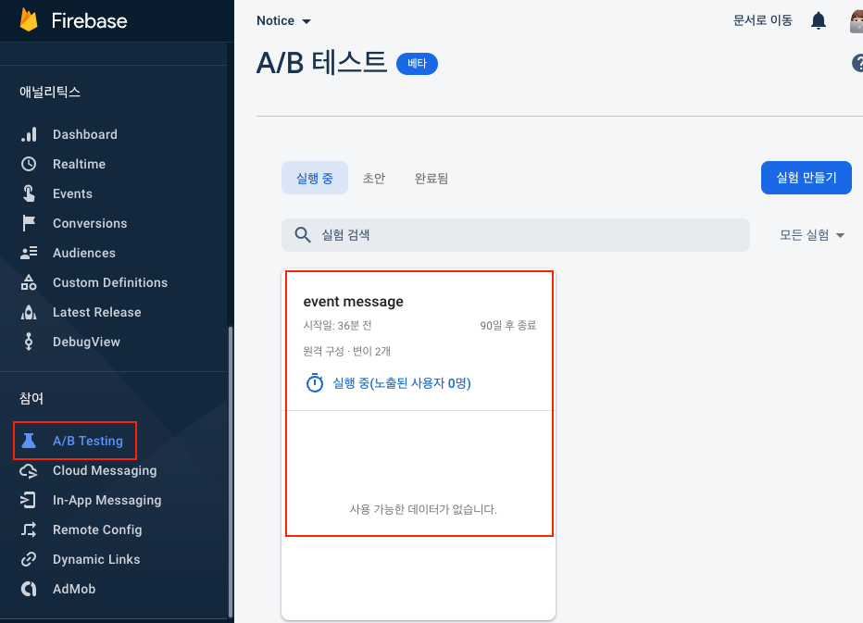Open the event message experiment card title
Screen dimensions: 863x623
(354, 302)
